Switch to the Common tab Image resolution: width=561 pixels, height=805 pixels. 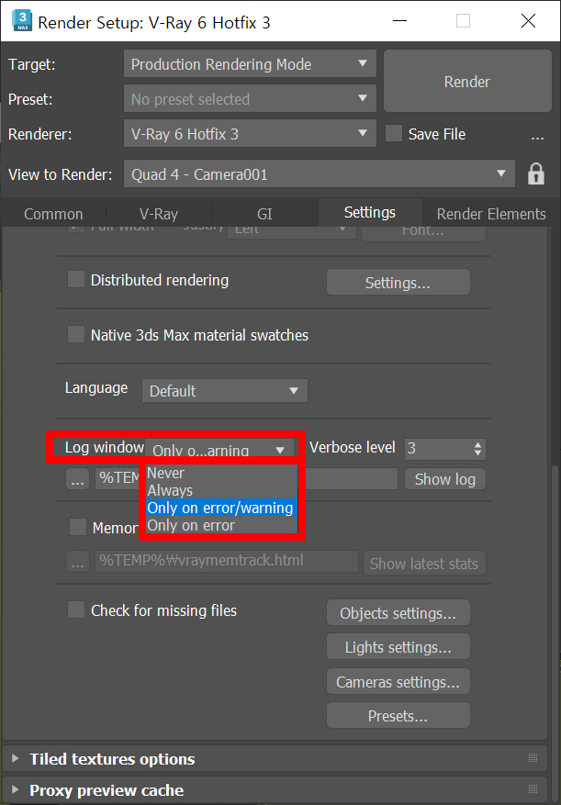53,214
